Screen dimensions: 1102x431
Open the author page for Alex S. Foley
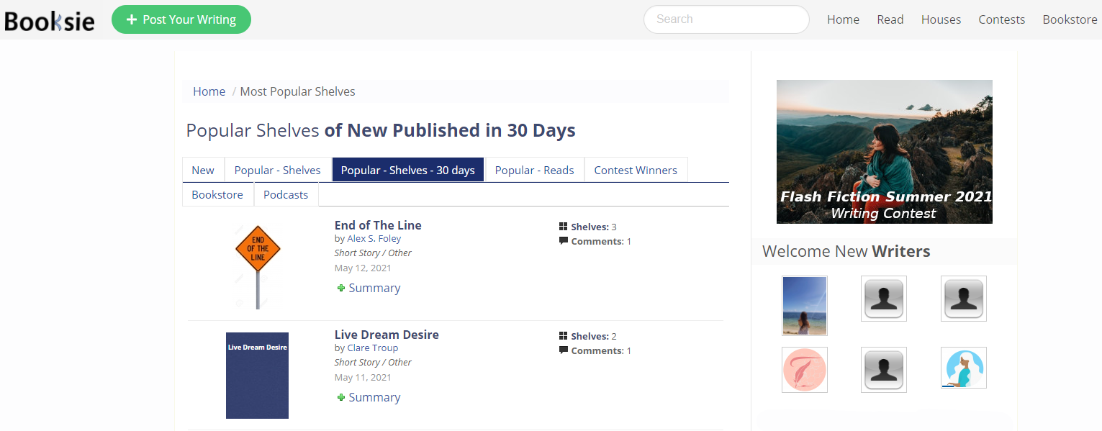pyautogui.click(x=374, y=238)
